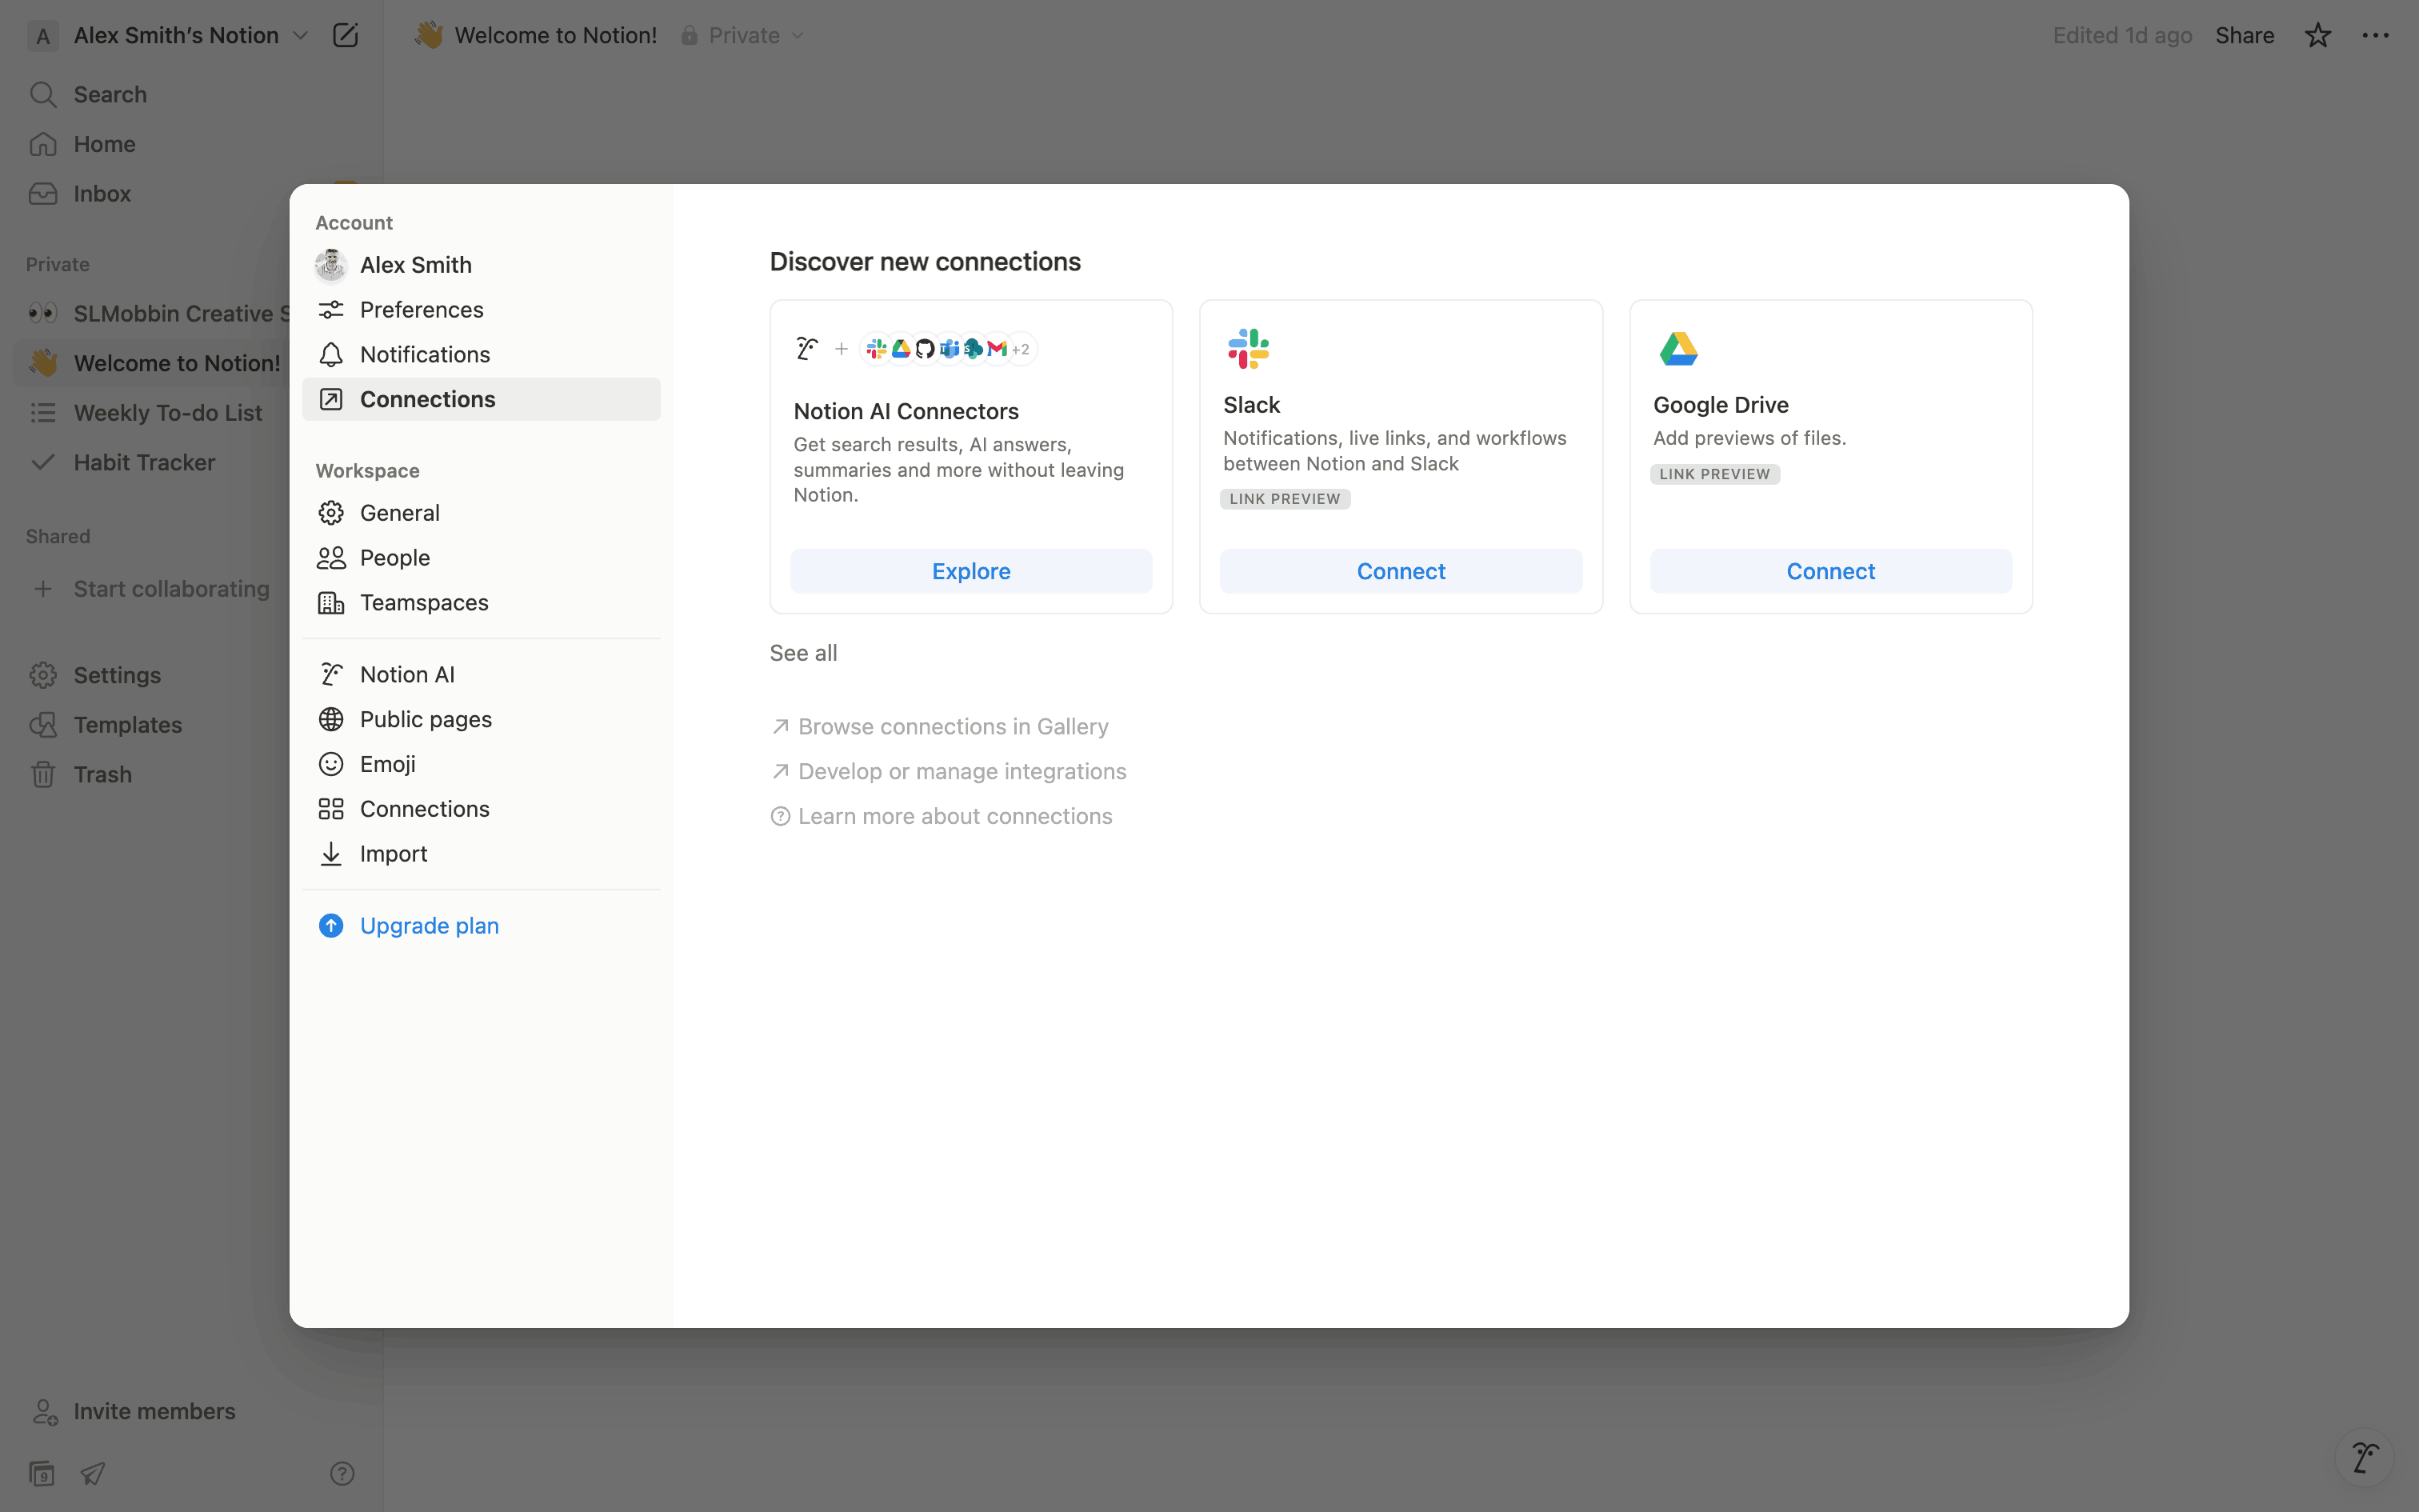Click the new page compose icon
Screen dimensions: 2419x1512
click(345, 35)
